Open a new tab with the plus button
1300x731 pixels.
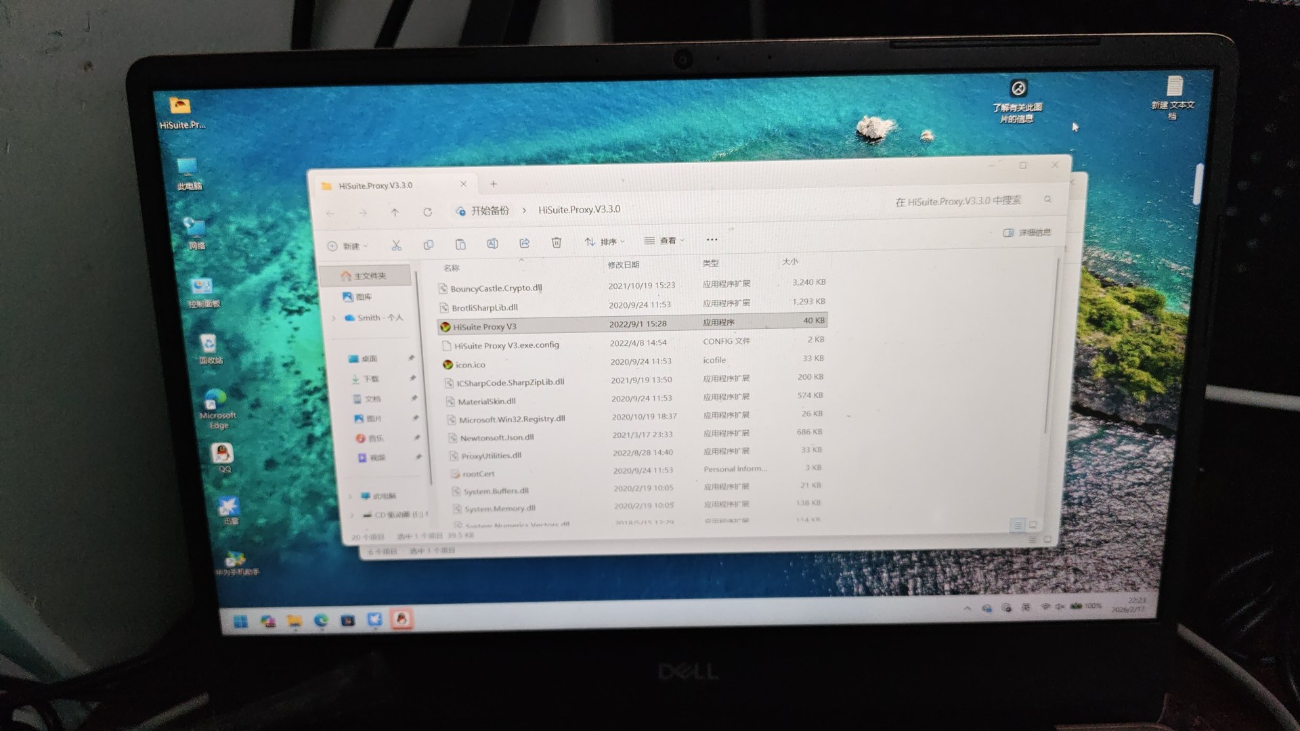click(x=494, y=184)
